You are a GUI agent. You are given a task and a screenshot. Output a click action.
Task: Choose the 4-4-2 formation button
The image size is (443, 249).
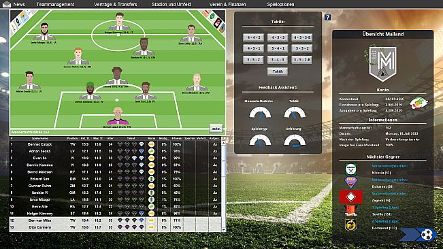point(253,37)
